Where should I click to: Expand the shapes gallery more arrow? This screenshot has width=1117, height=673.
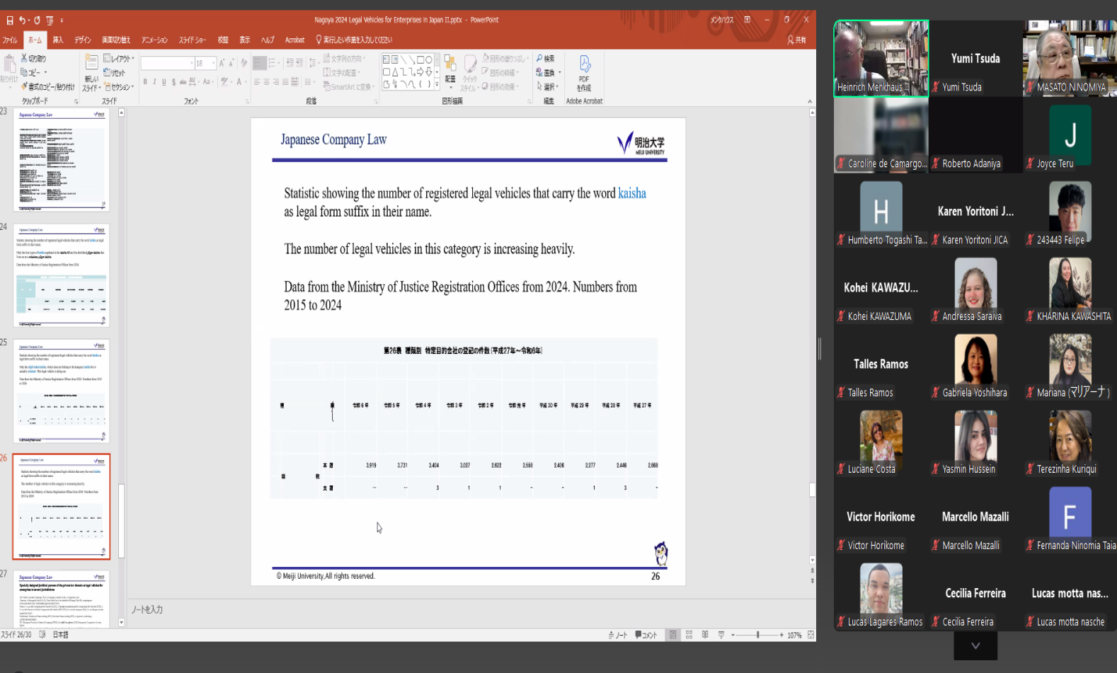click(437, 84)
